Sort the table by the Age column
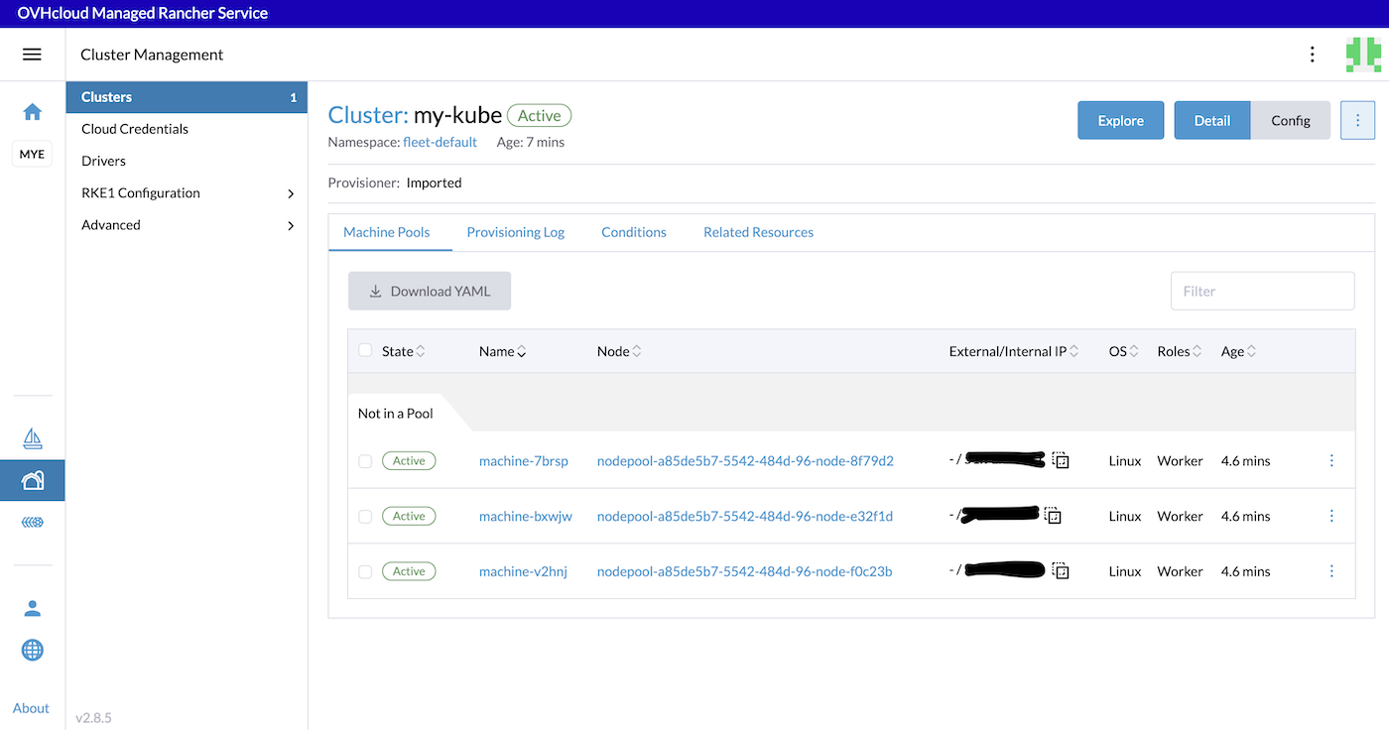 [1237, 351]
